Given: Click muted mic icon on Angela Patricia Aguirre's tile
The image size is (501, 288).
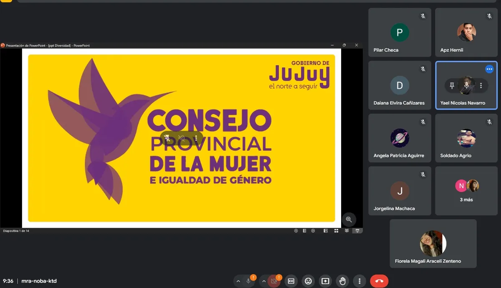Looking at the screenshot, I should 423,122.
